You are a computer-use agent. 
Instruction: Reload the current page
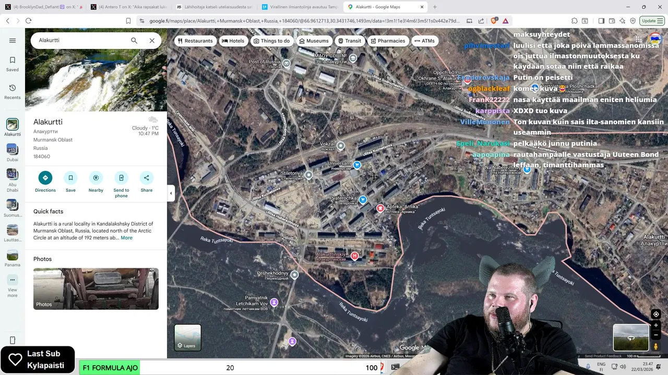point(28,21)
